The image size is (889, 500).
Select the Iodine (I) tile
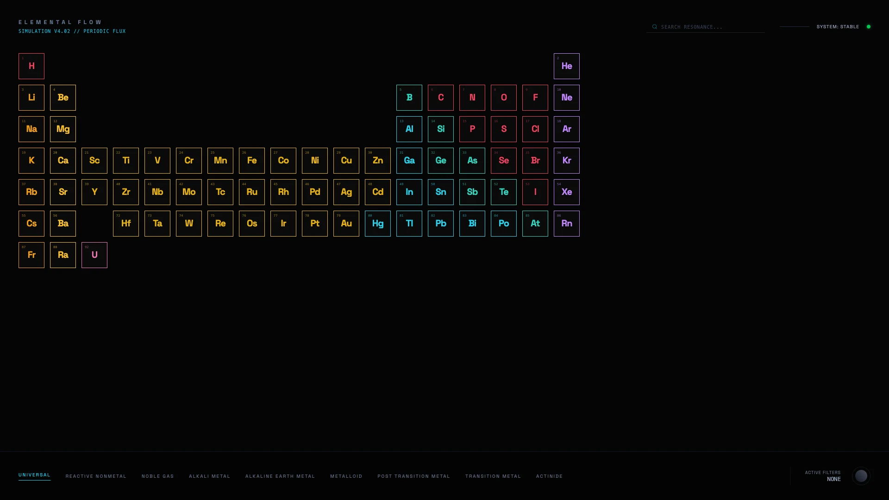535,192
